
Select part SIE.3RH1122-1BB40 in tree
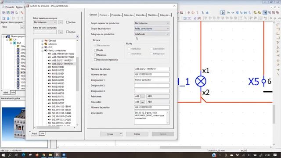[61, 106]
